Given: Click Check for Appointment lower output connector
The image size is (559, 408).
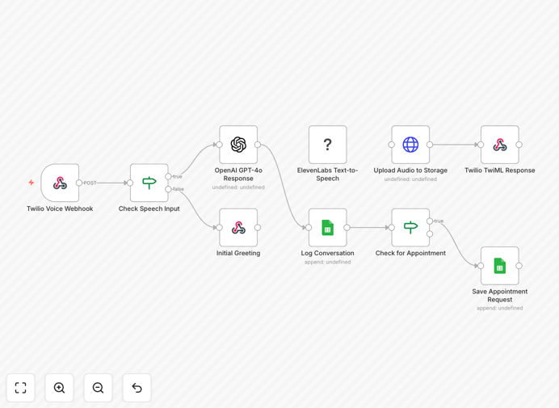Looking at the screenshot, I should tap(430, 234).
